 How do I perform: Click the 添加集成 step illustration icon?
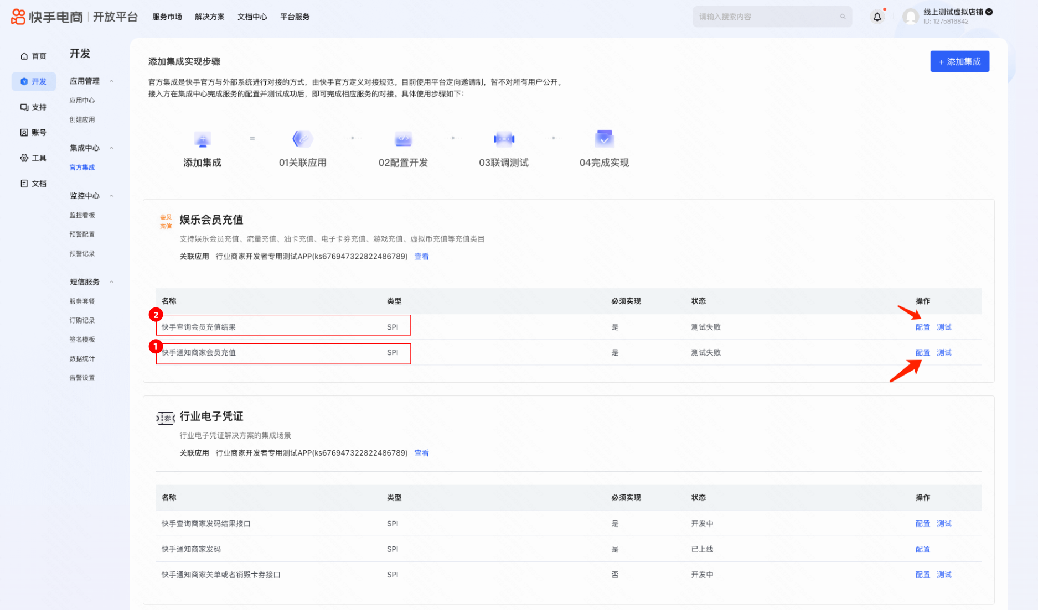pyautogui.click(x=202, y=139)
